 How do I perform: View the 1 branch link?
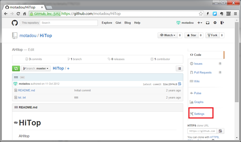point(75,59)
